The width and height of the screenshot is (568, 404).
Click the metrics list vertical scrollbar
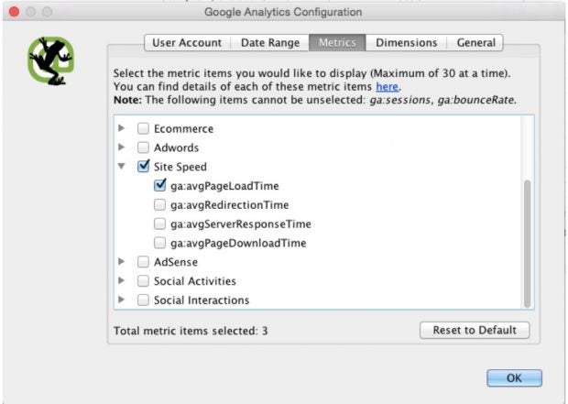pyautogui.click(x=528, y=244)
